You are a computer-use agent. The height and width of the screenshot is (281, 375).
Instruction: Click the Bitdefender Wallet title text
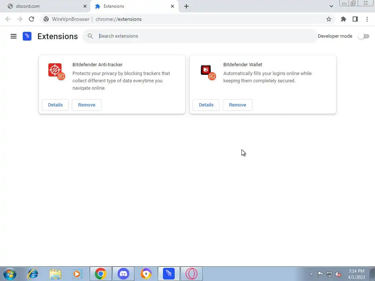point(242,64)
